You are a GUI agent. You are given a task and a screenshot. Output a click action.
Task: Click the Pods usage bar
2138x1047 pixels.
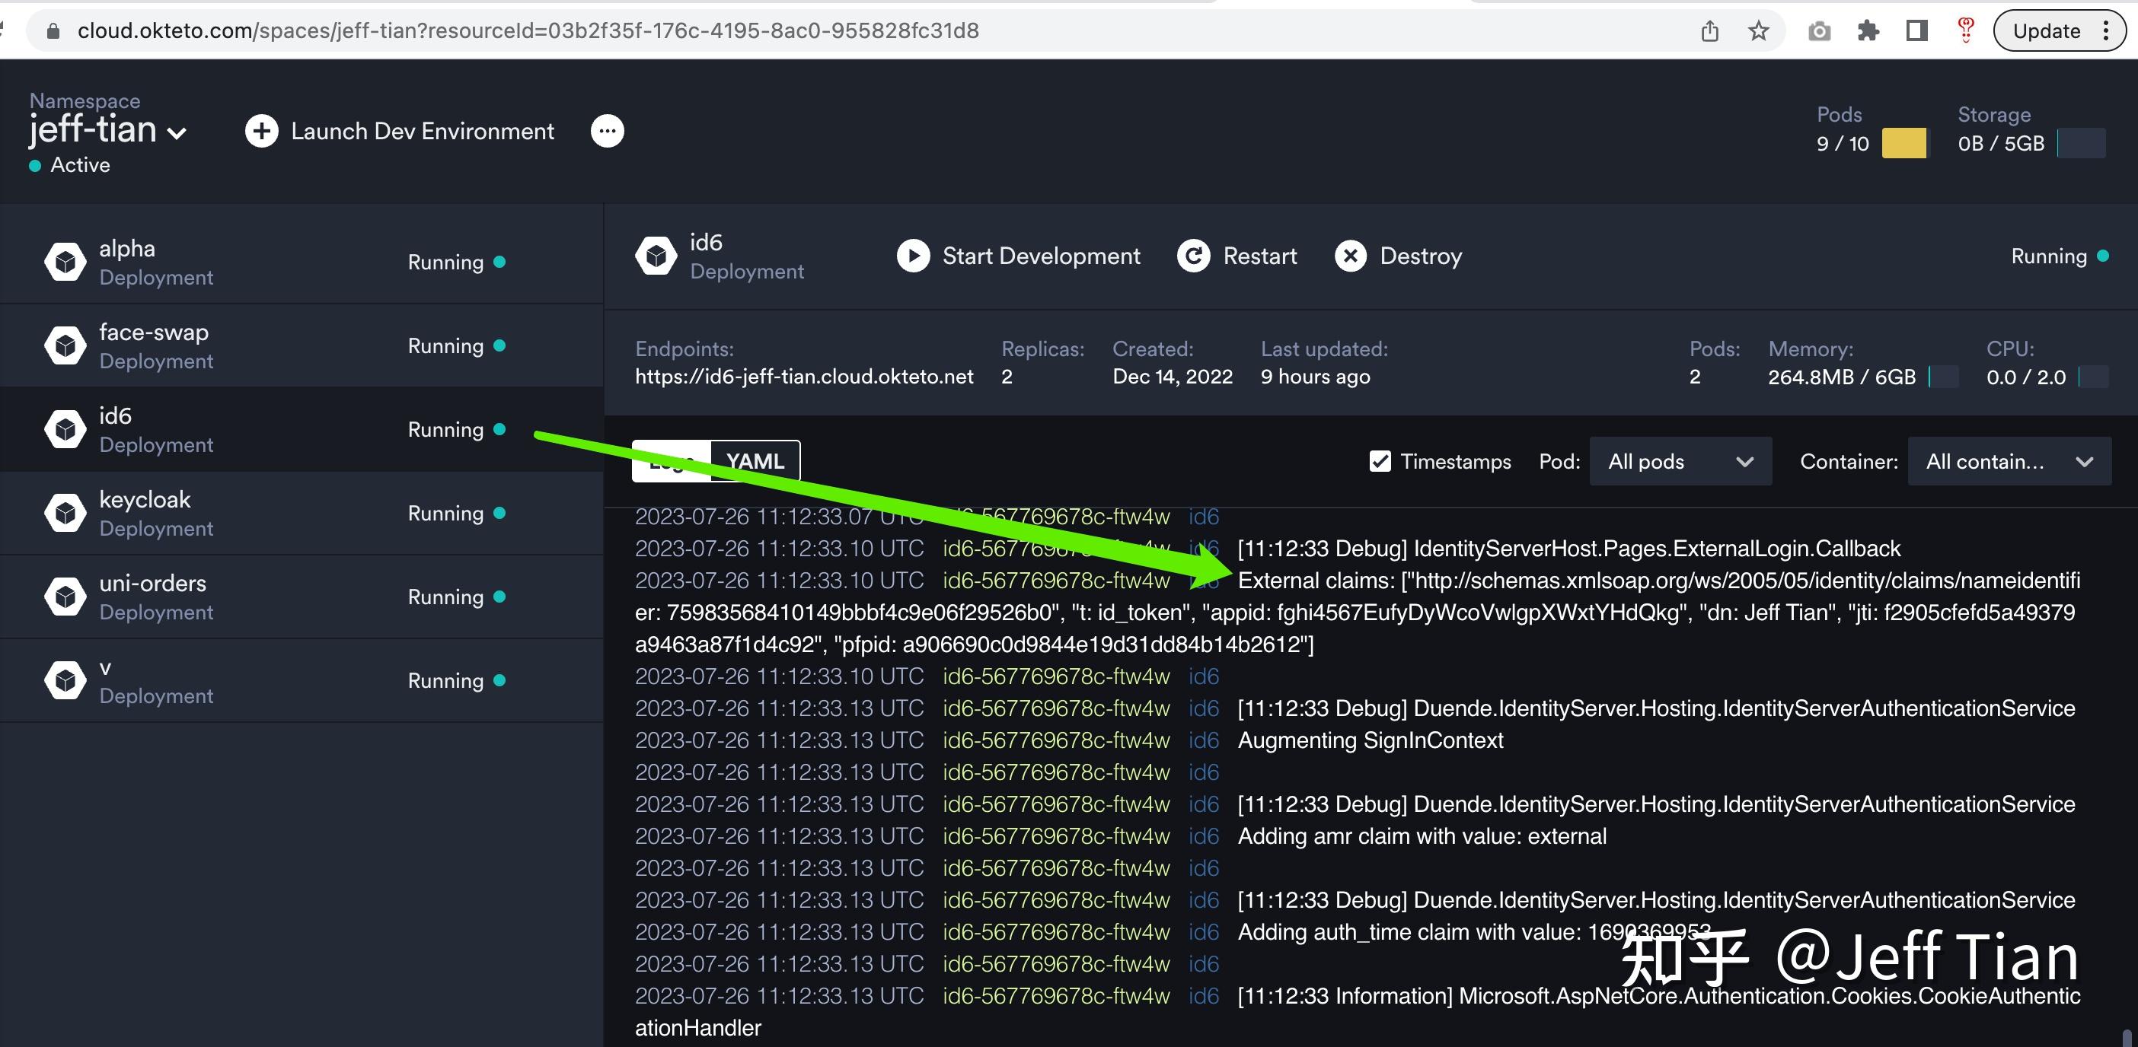tap(1904, 143)
